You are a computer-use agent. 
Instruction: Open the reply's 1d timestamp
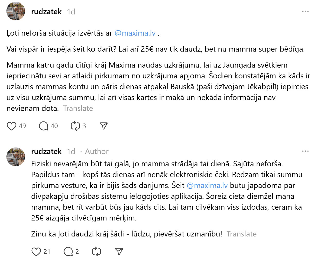tap(71, 152)
